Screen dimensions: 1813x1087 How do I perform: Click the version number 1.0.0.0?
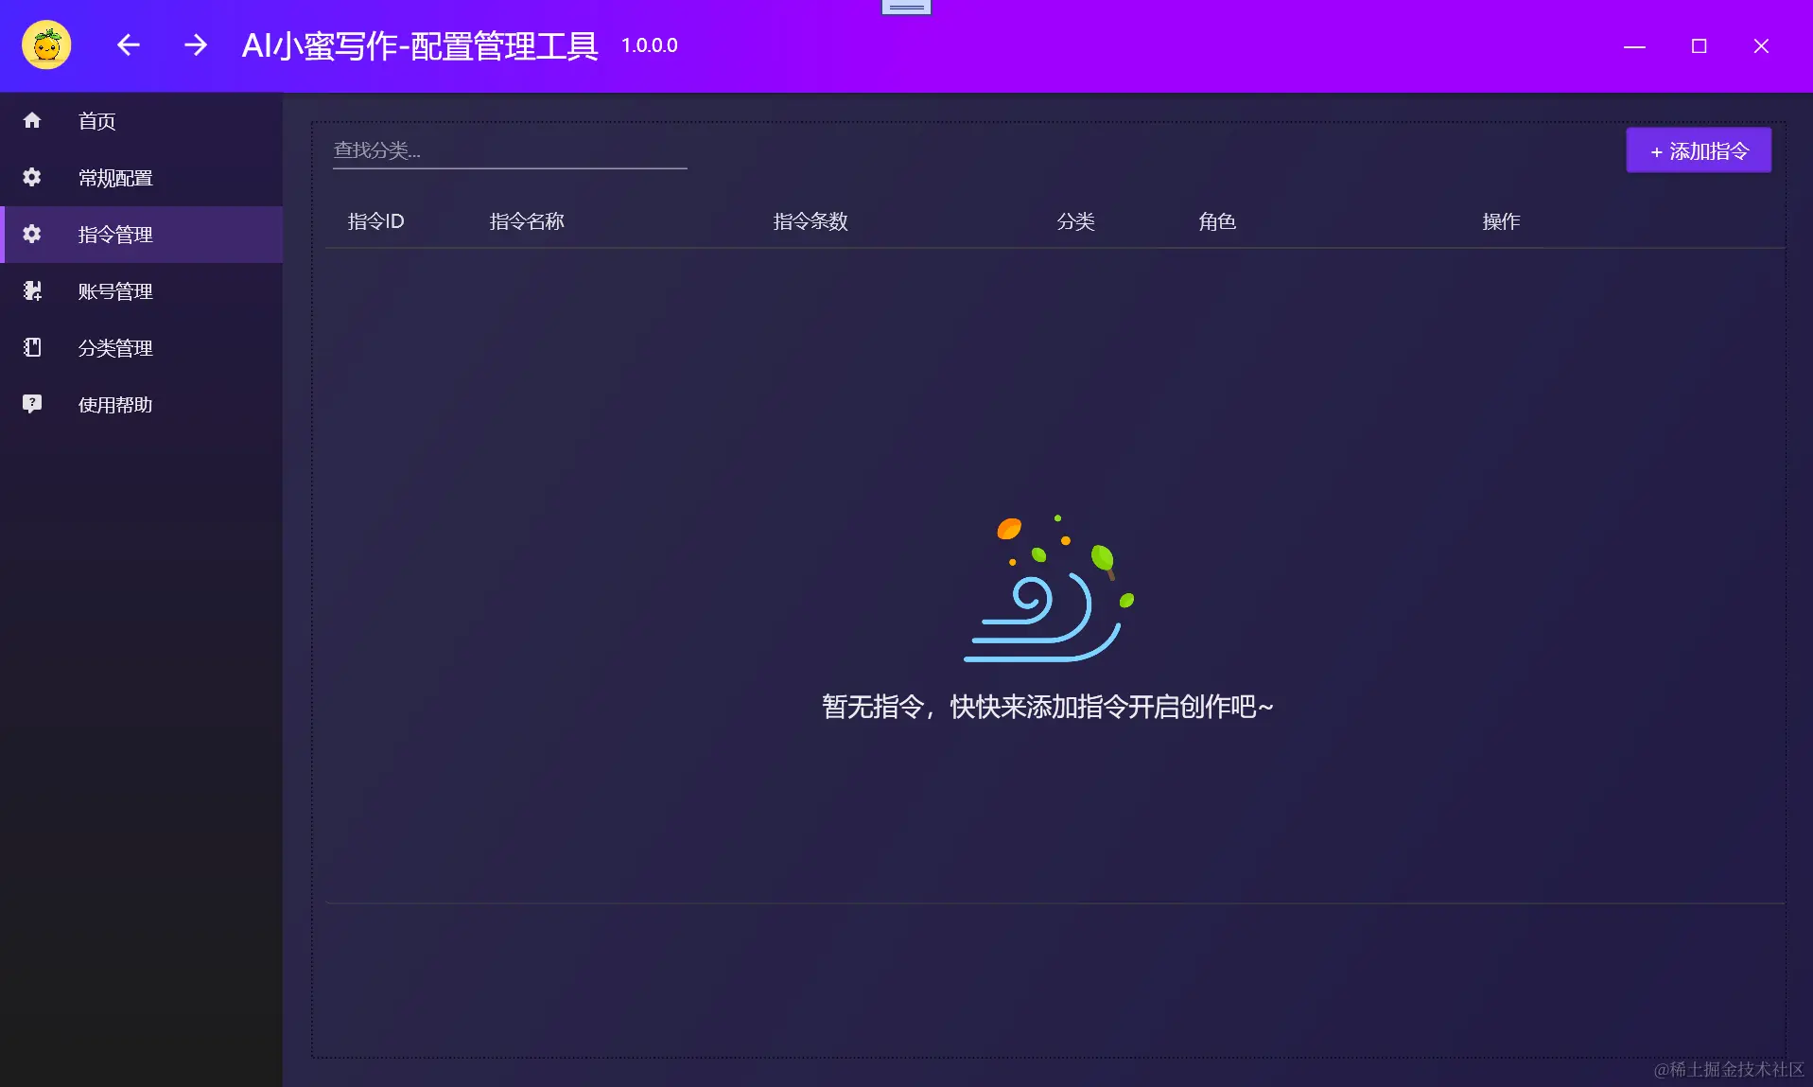pyautogui.click(x=650, y=45)
